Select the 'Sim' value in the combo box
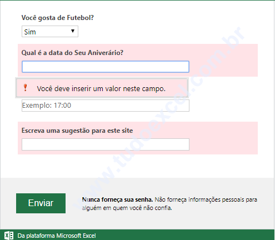Viewport: 275px width, 240px height. 30,32
